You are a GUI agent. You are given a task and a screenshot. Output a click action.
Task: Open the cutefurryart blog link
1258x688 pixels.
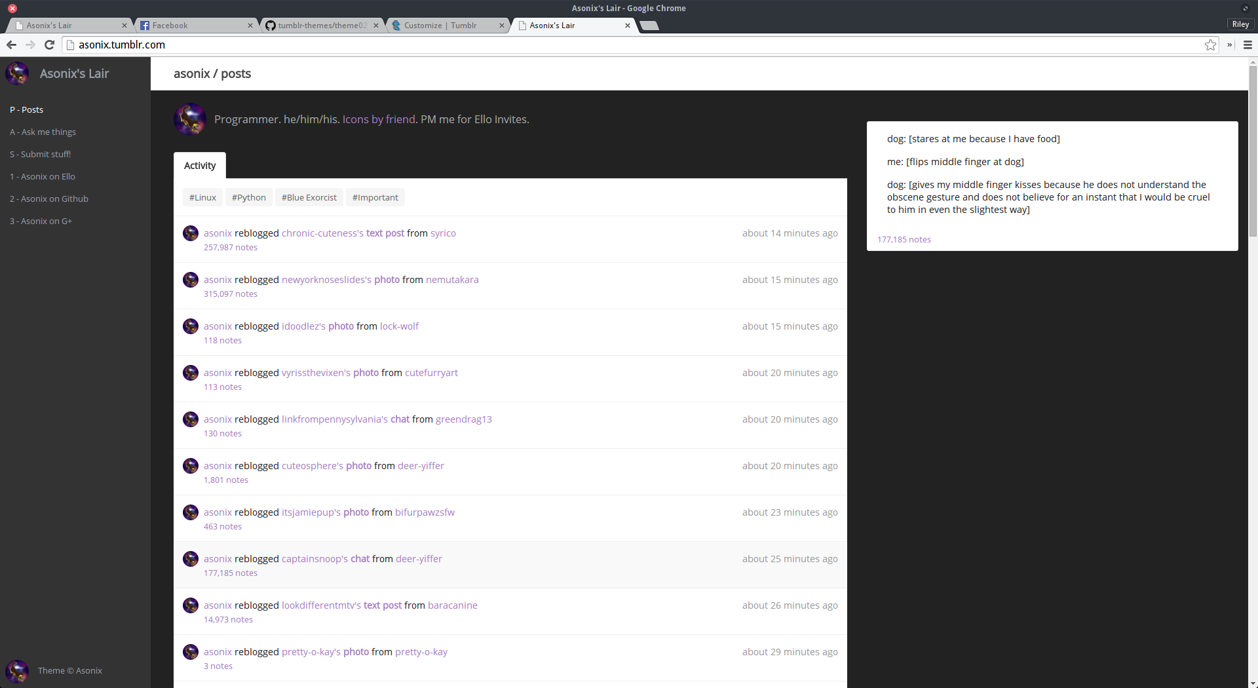point(431,373)
